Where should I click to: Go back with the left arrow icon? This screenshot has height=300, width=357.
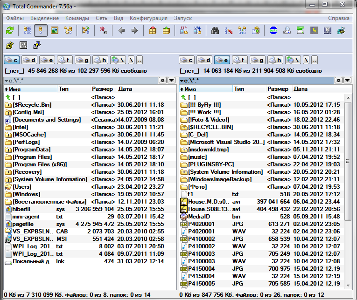pos(122,30)
